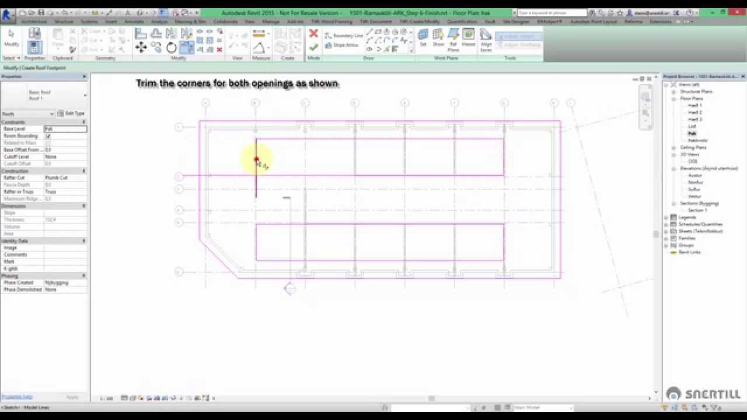Click the Base Level value field
747x420 pixels.
tap(65, 129)
